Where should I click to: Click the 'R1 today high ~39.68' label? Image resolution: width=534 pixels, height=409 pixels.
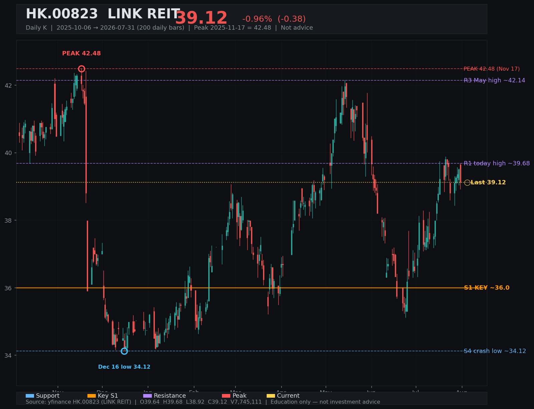[497, 163]
